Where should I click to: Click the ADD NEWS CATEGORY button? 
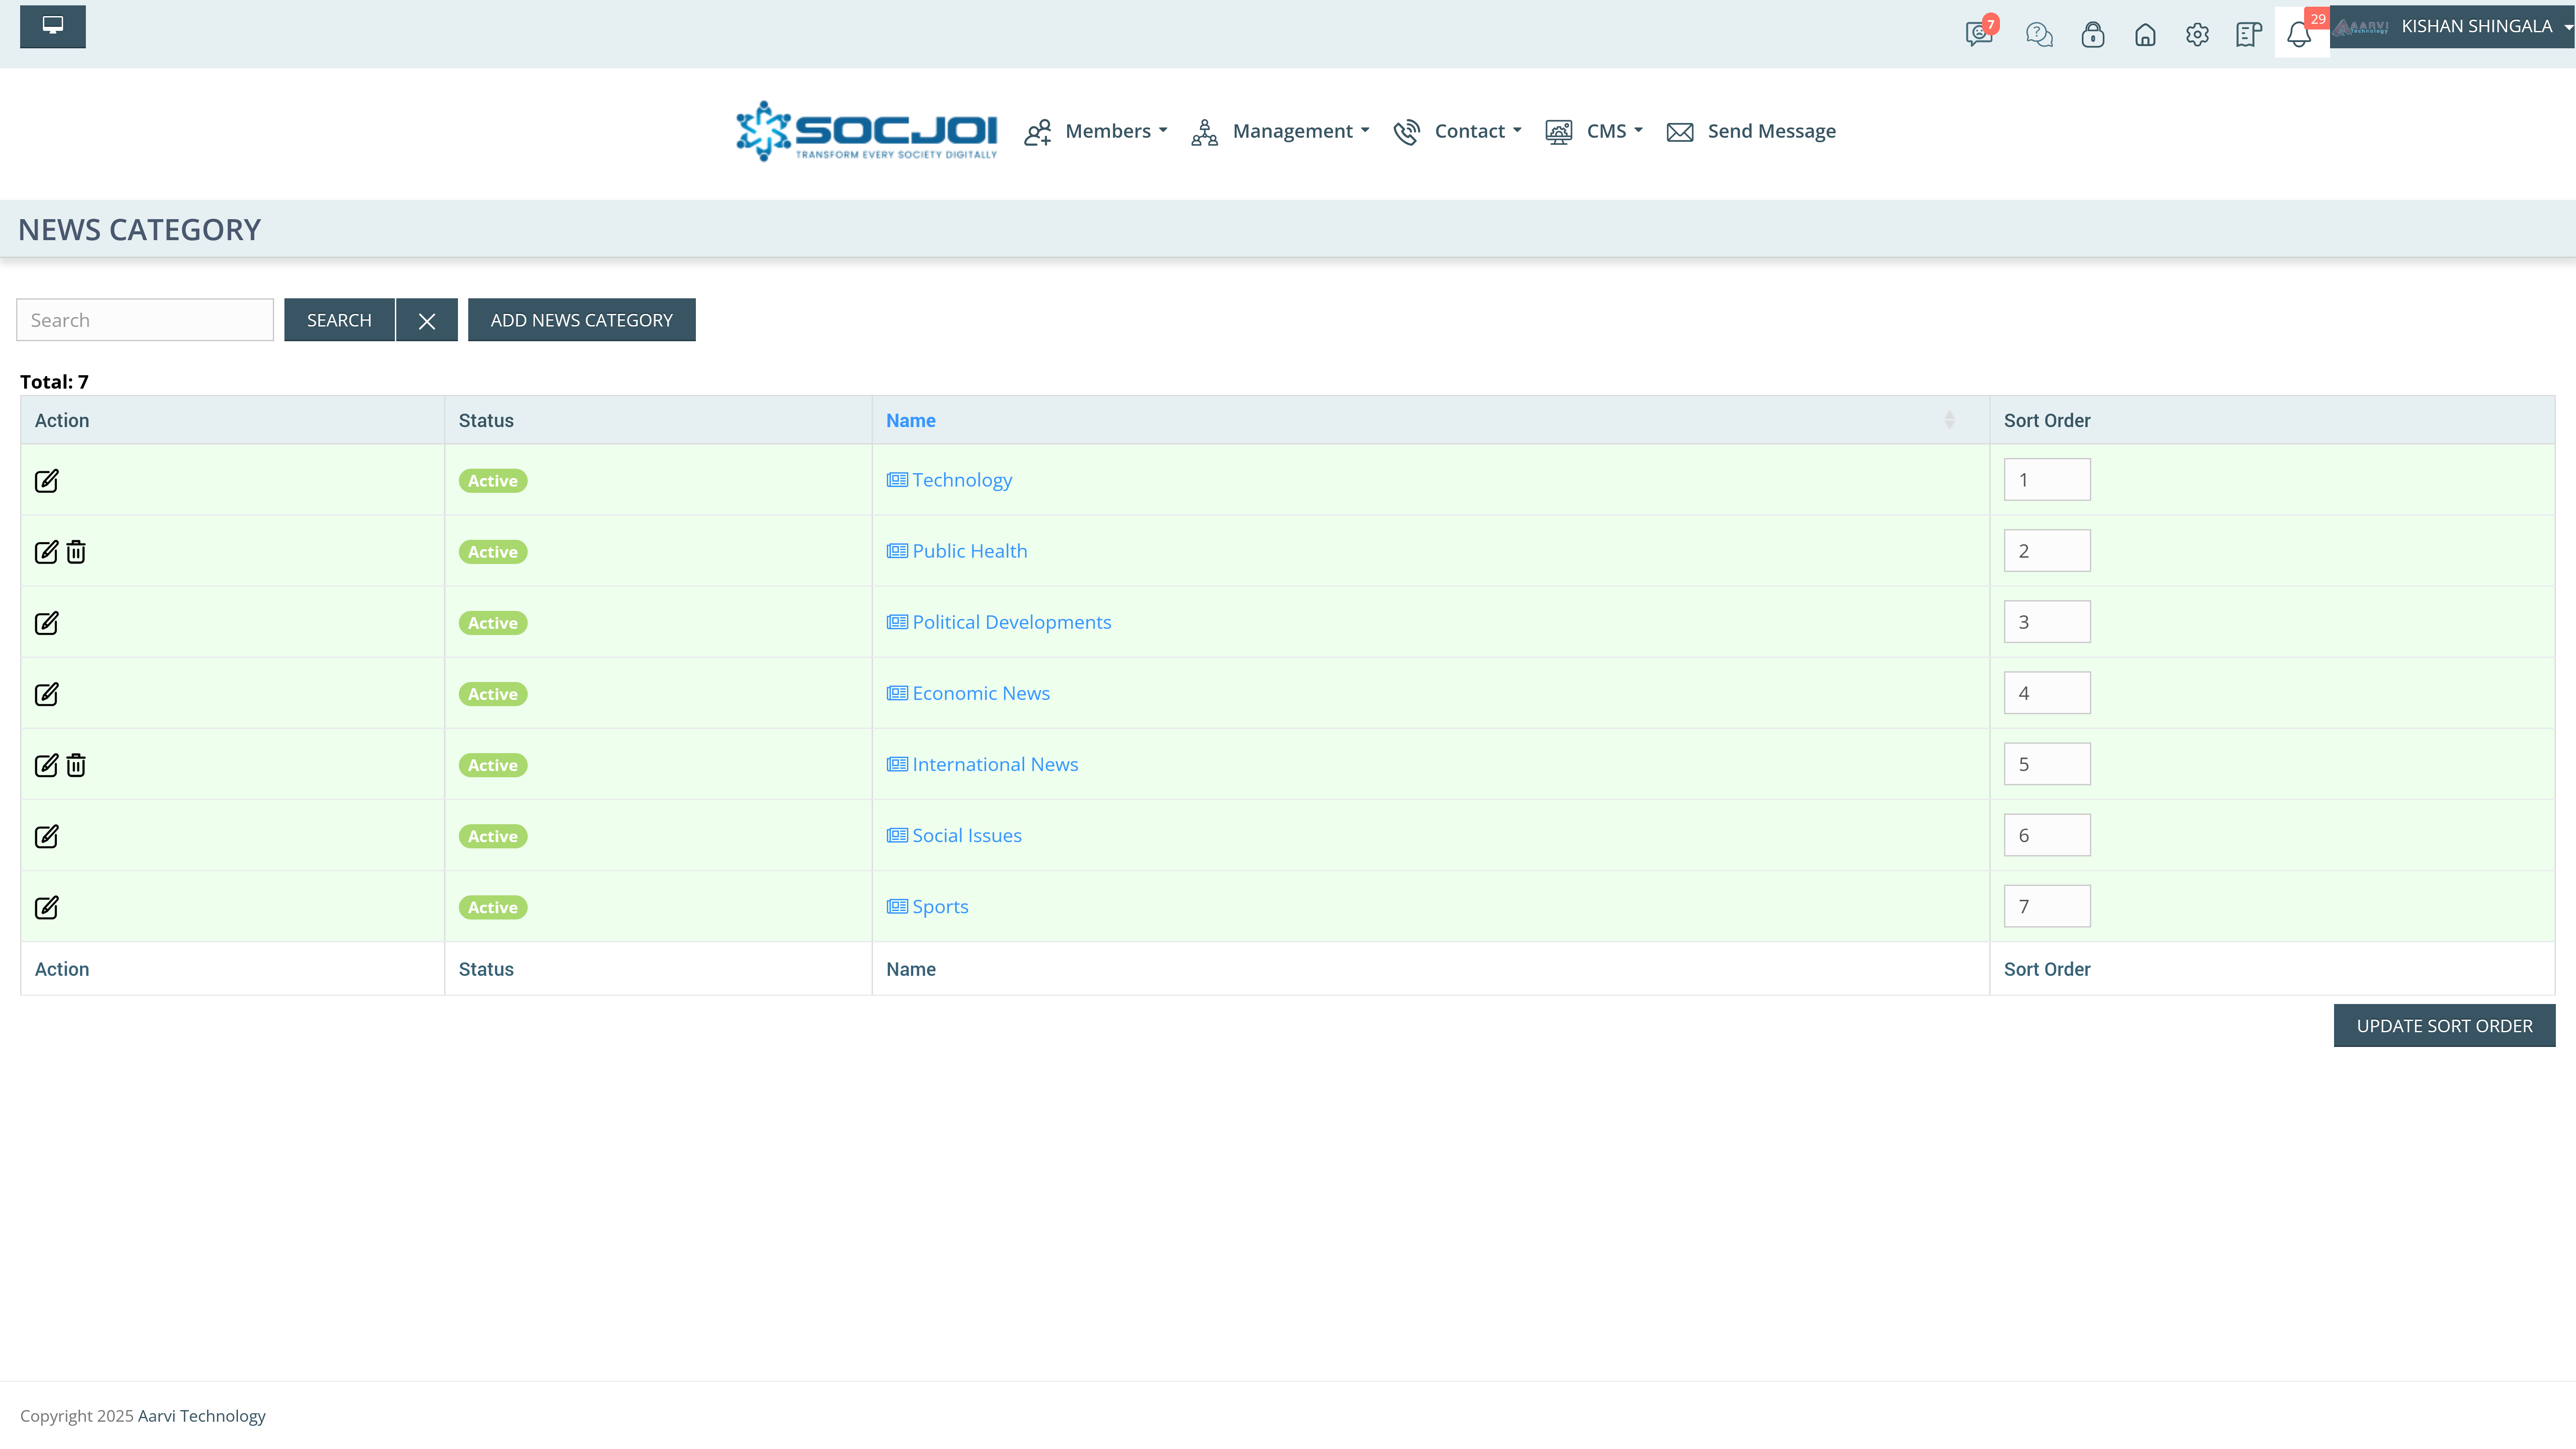582,320
